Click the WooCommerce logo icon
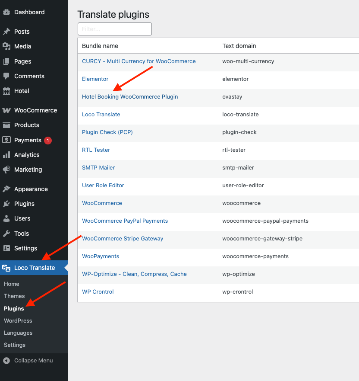The width and height of the screenshot is (359, 381). tap(6, 110)
